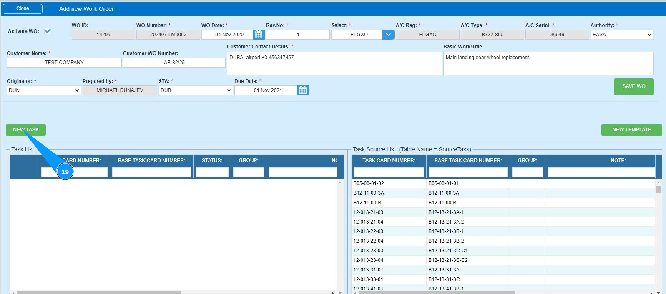Expand the Select aircraft dropdown arrow
666x294 pixels.
[x=388, y=35]
